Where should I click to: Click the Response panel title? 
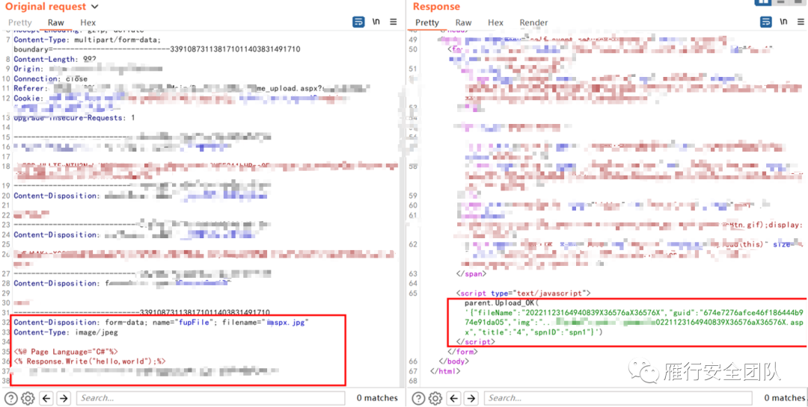(x=436, y=7)
